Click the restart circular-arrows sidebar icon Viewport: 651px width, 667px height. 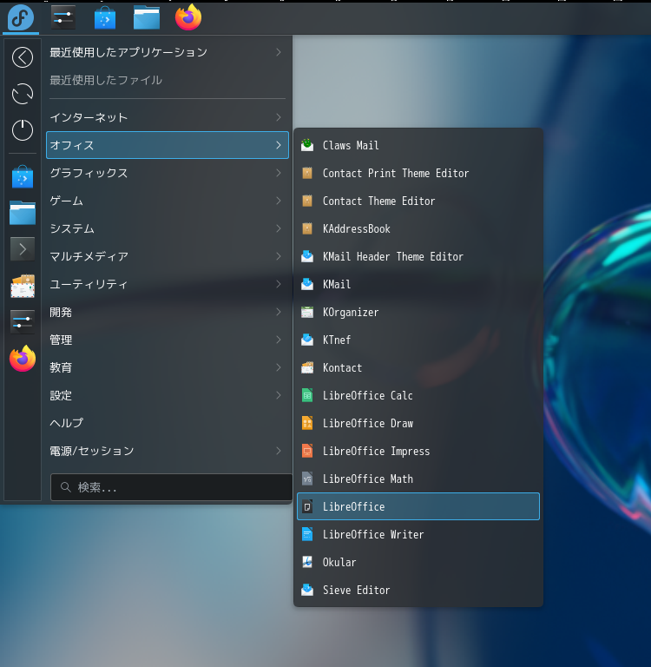tap(23, 94)
